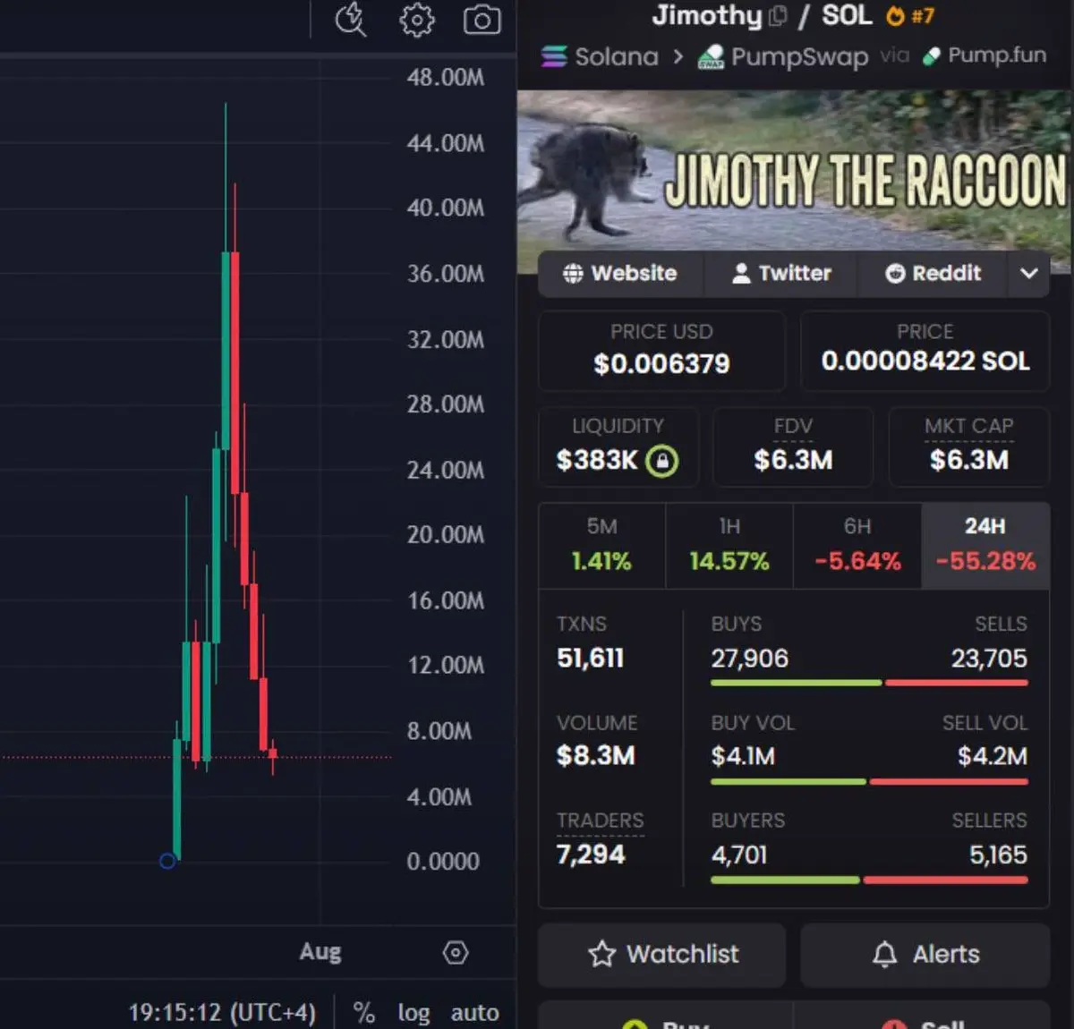1074x1029 pixels.
Task: Toggle auto scale on chart
Action: click(474, 1012)
